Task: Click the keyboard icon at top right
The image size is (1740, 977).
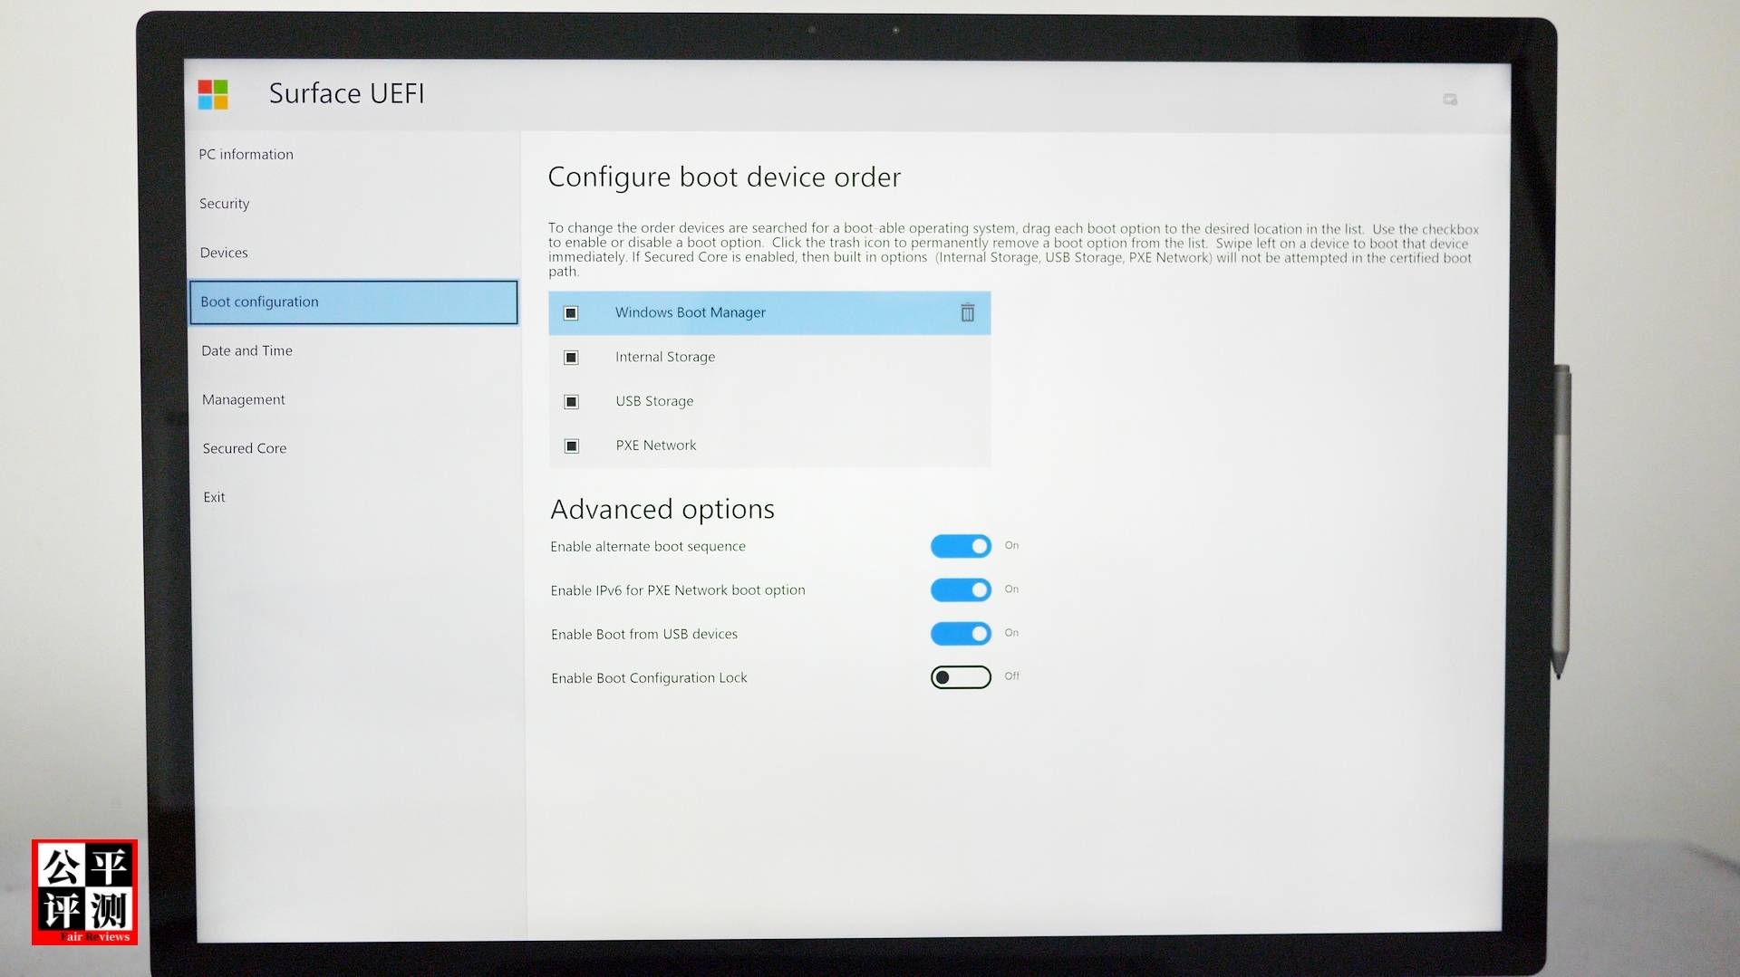Action: pos(1450,100)
